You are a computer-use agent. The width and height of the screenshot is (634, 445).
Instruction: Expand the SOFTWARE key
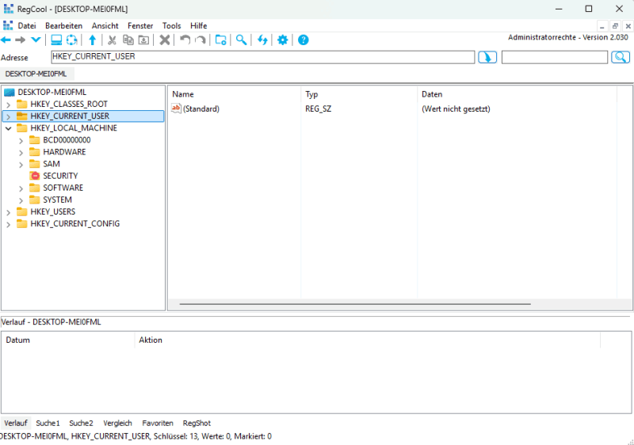pos(21,188)
